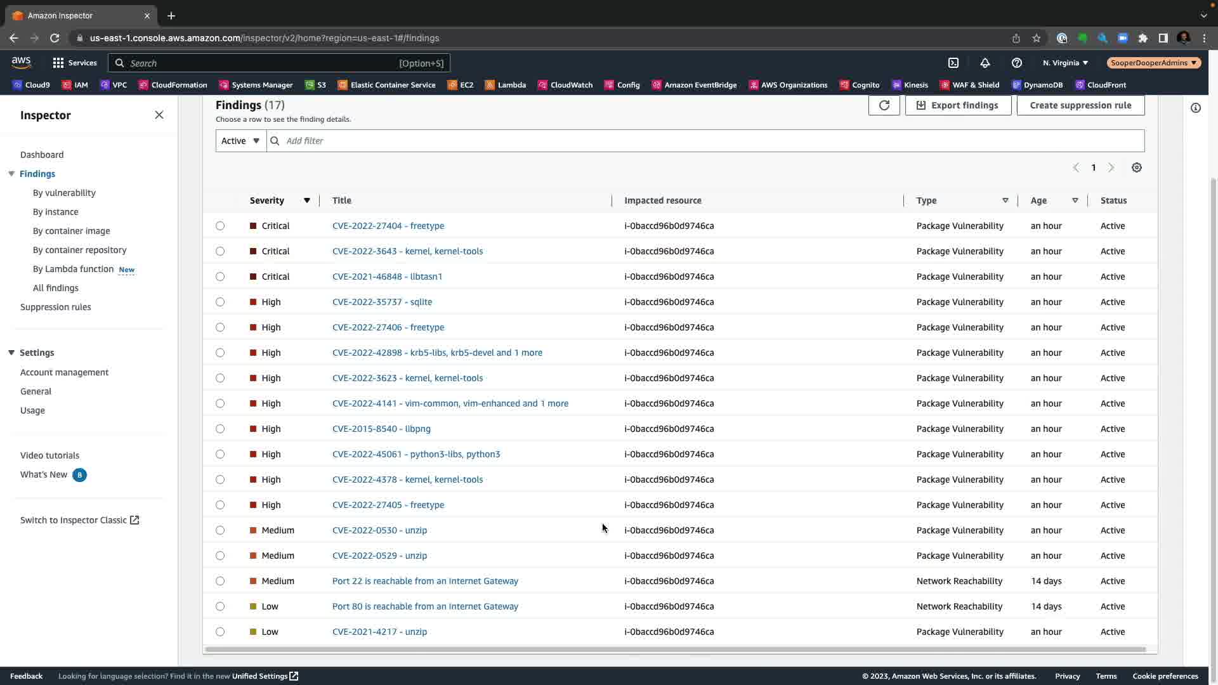Click the notifications bell icon
Image resolution: width=1218 pixels, height=685 pixels.
click(x=985, y=63)
